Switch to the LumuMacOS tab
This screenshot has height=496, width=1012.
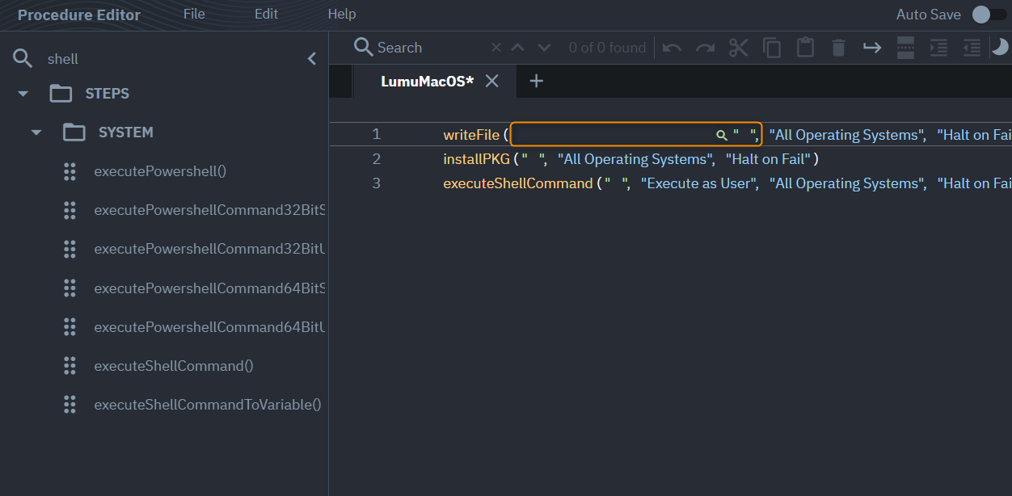coord(427,81)
